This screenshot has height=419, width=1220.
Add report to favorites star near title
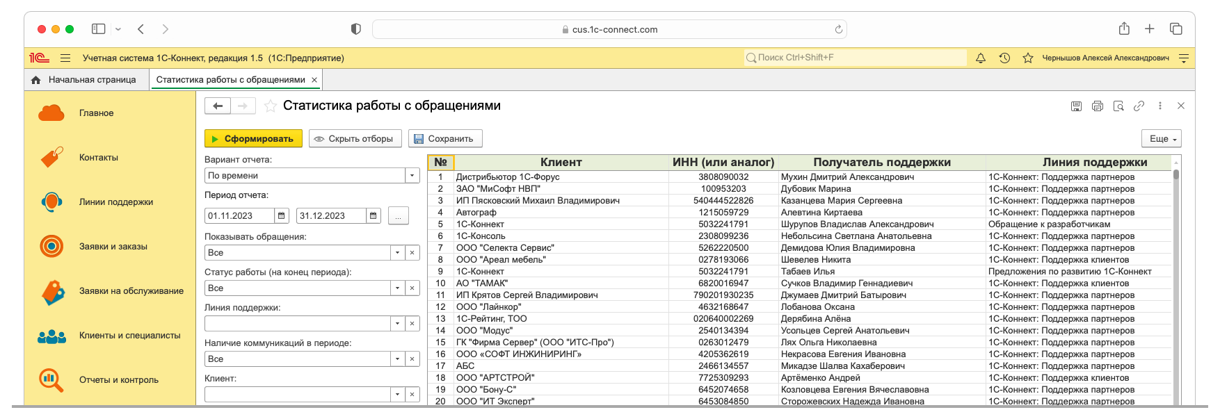(x=270, y=106)
